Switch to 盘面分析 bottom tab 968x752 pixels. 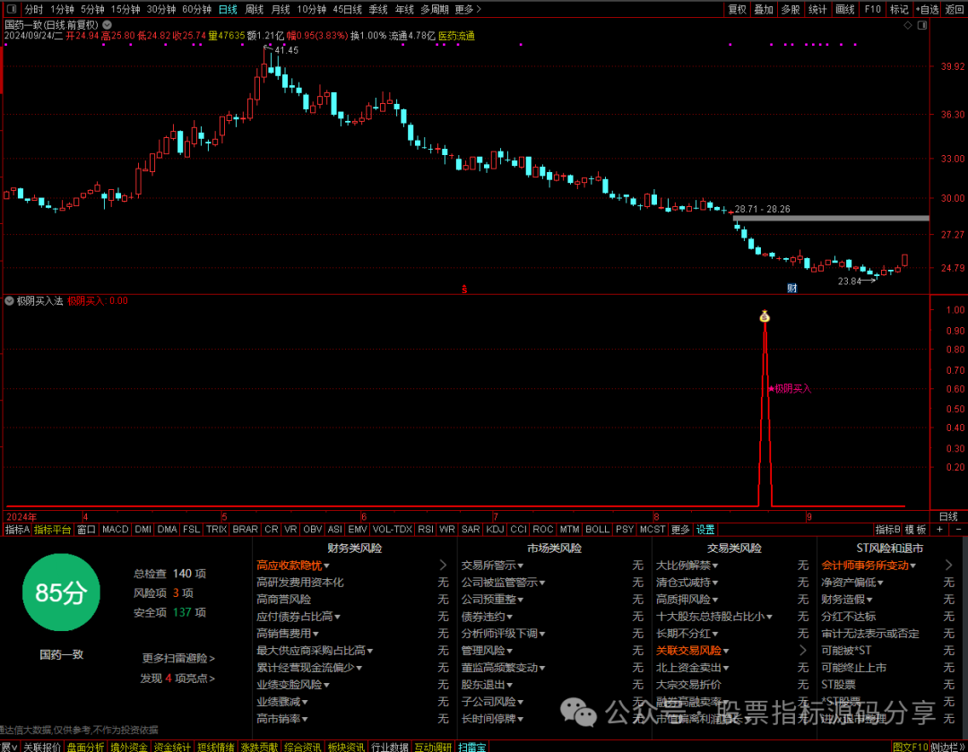(86, 747)
